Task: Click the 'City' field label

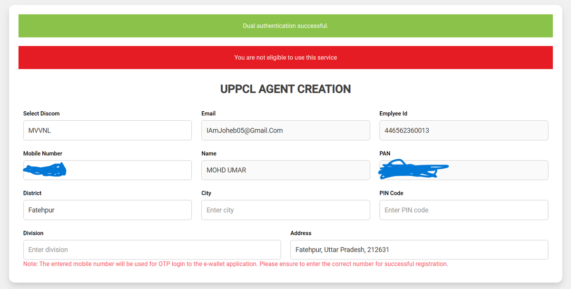Action: coord(206,193)
